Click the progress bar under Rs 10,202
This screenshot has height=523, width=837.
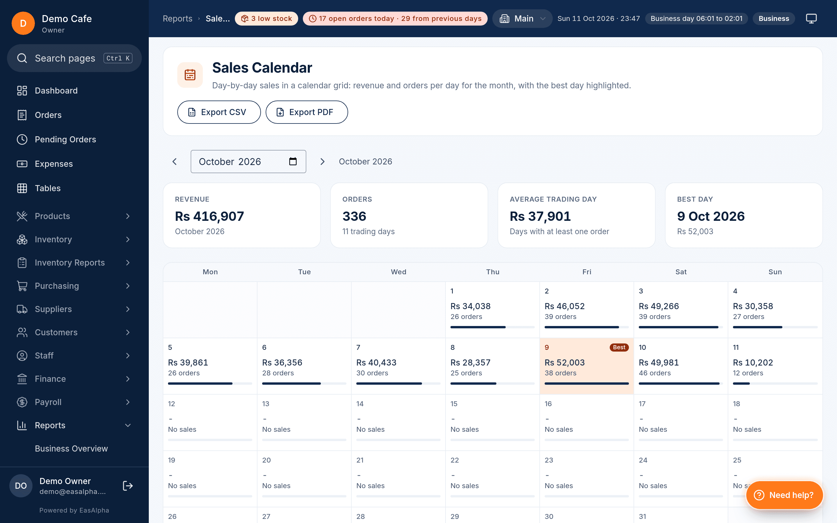(x=775, y=383)
